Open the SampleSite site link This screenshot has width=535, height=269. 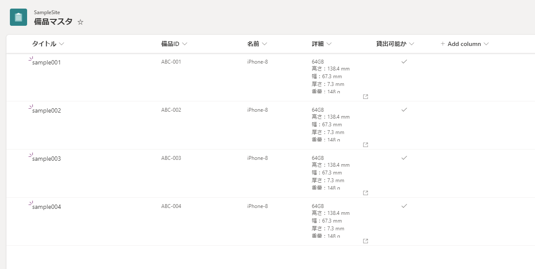pos(47,12)
